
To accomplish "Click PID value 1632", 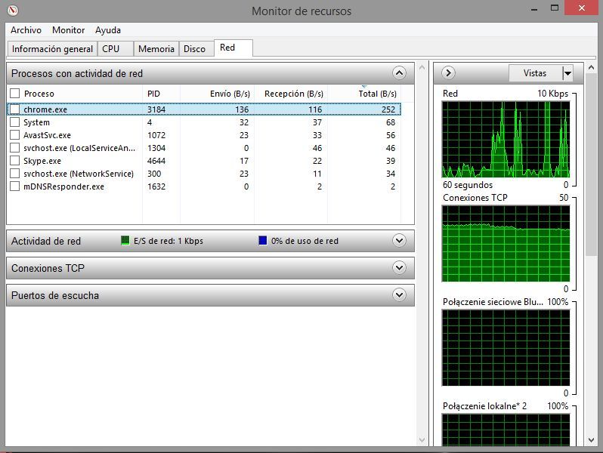I will [x=156, y=186].
